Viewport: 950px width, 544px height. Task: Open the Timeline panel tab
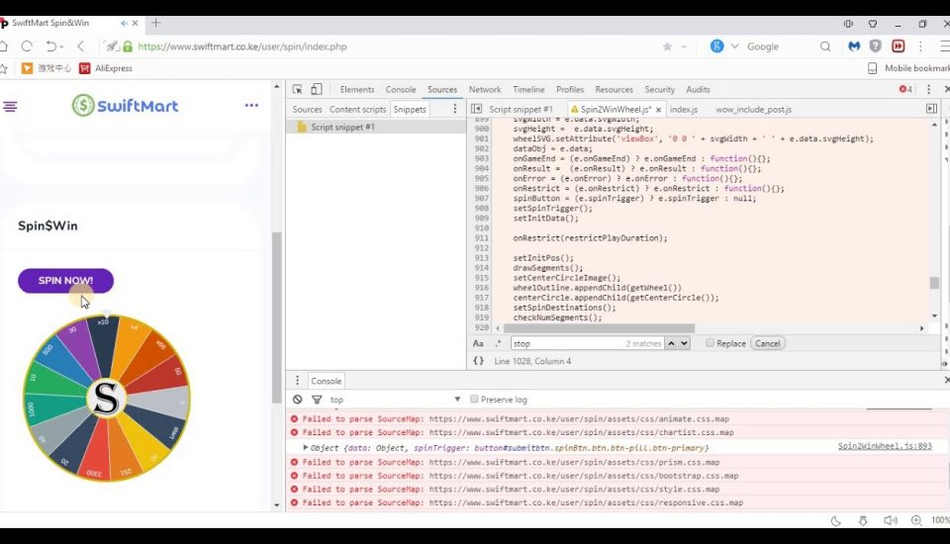[x=528, y=90]
